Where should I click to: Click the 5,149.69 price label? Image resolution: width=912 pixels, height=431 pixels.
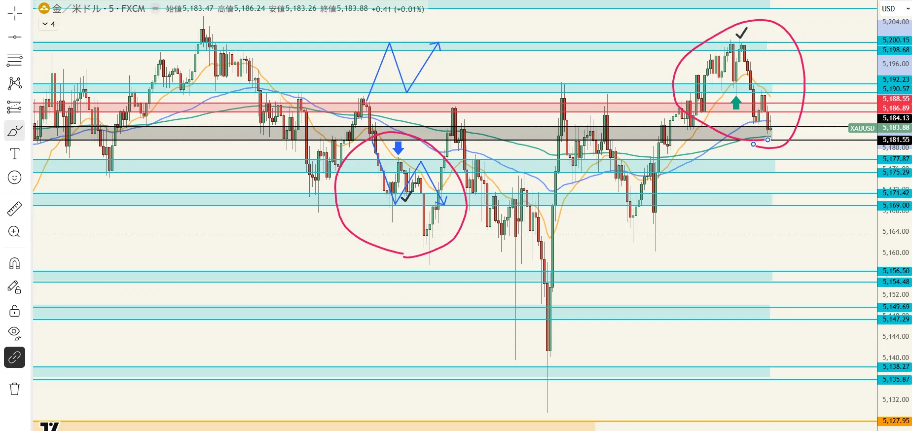896,307
